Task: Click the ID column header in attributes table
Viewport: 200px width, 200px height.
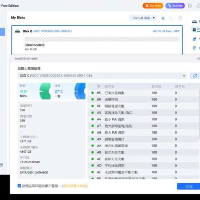Action: click(x=99, y=86)
